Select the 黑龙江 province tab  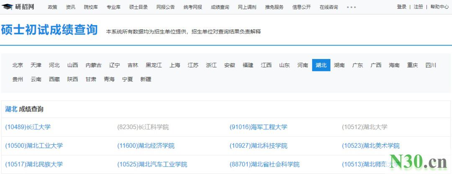154,65
